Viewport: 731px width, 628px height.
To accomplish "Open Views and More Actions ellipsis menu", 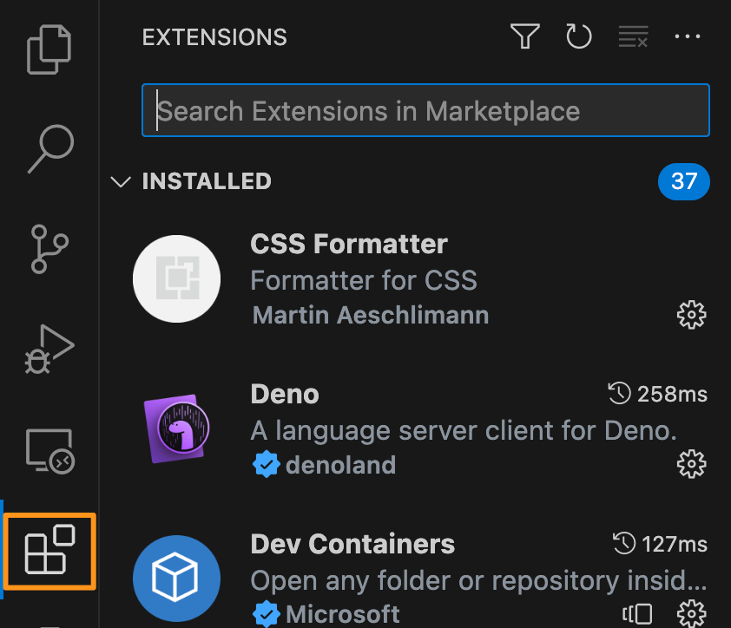I will (687, 36).
